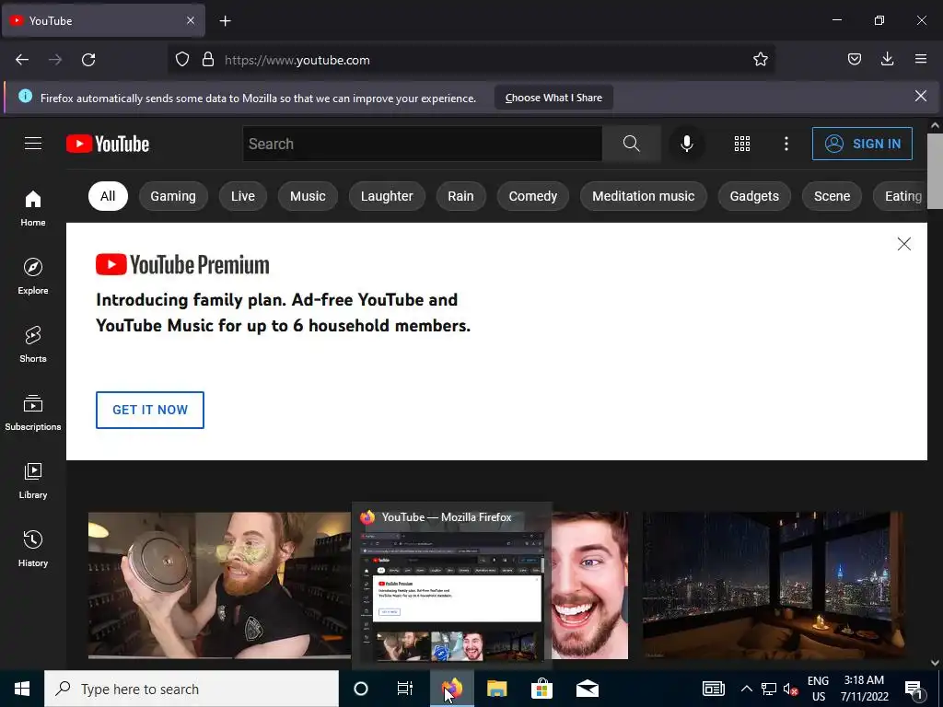Open History in the sidebar
Image resolution: width=943 pixels, height=707 pixels.
(x=33, y=549)
